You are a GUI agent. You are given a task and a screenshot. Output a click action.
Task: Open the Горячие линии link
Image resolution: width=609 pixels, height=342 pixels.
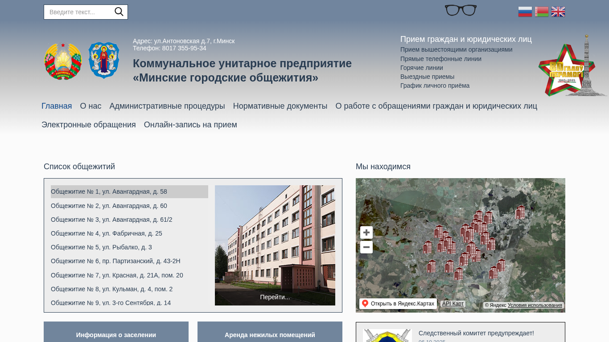[421, 68]
